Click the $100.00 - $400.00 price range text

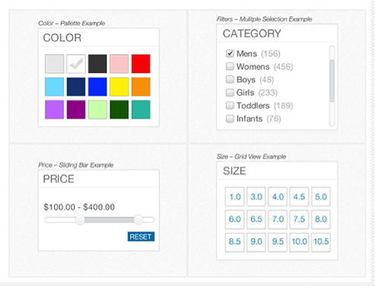79,207
